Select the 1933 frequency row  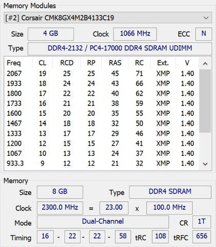[x=101, y=83]
